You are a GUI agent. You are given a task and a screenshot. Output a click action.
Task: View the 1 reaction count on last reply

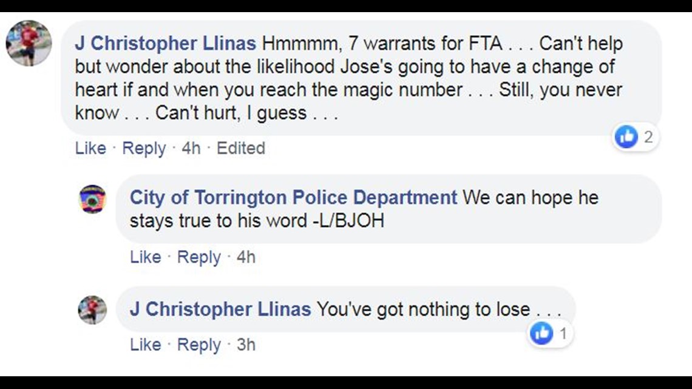click(563, 334)
